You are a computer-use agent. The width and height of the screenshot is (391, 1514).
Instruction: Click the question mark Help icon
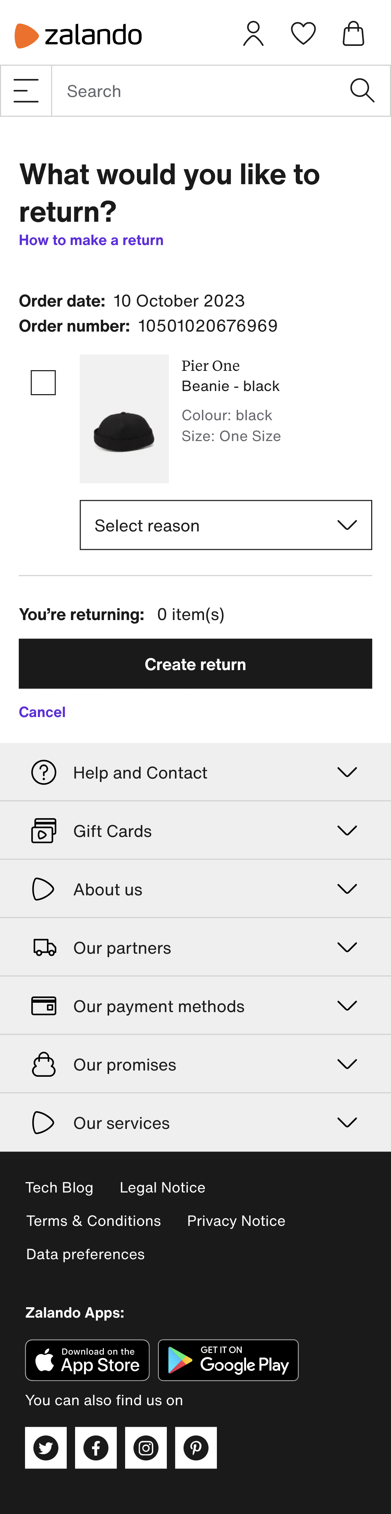[x=43, y=772]
